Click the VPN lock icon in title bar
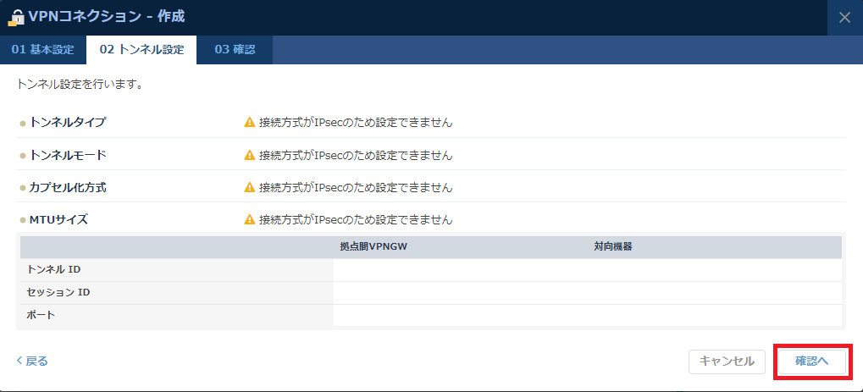The width and height of the screenshot is (863, 392). [16, 17]
